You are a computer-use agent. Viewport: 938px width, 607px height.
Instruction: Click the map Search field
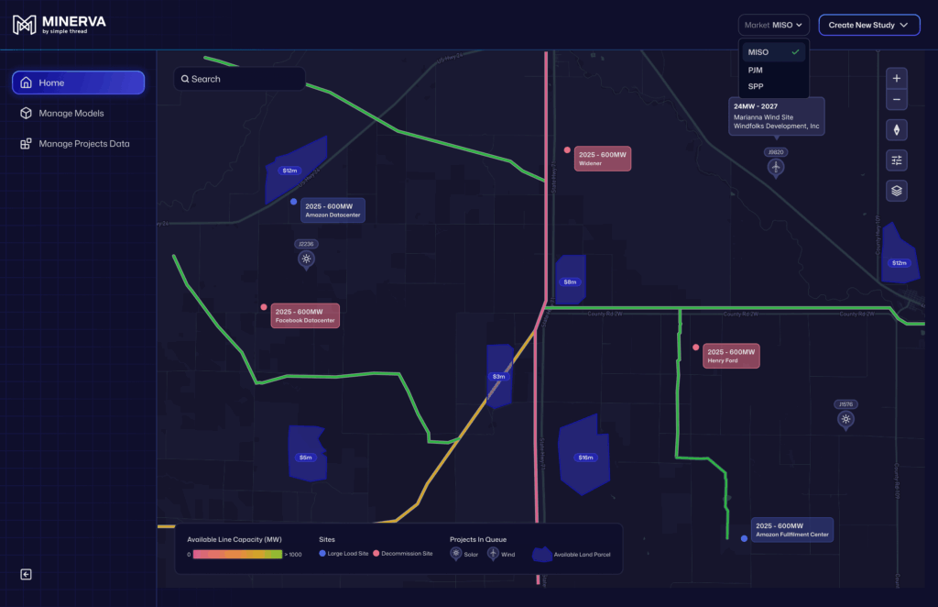point(239,79)
